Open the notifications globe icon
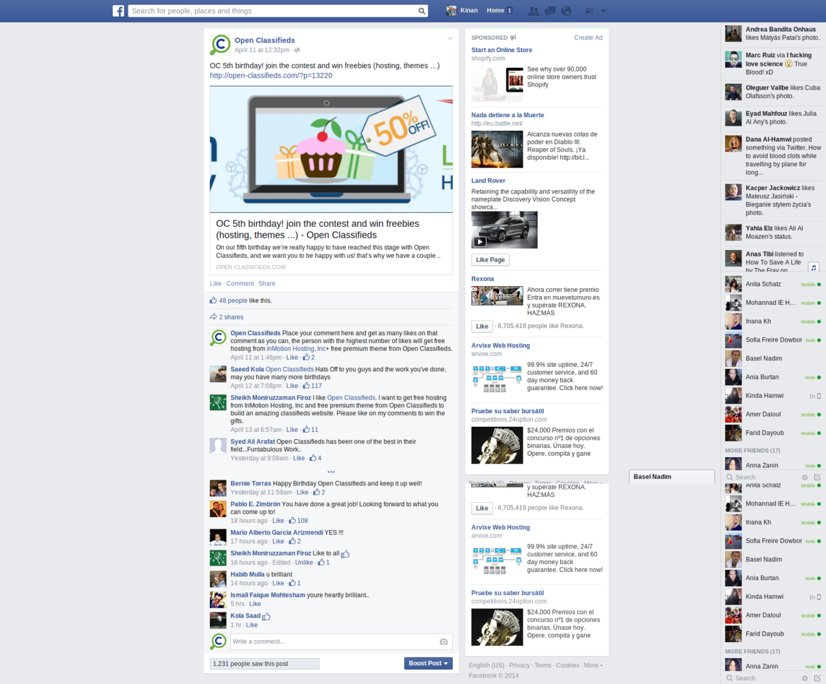The height and width of the screenshot is (684, 826). coord(566,11)
